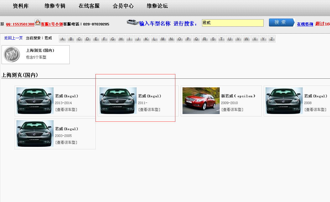Open Regal 2003-2005 car thumbnail
This screenshot has width=330, height=202.
coord(35,134)
